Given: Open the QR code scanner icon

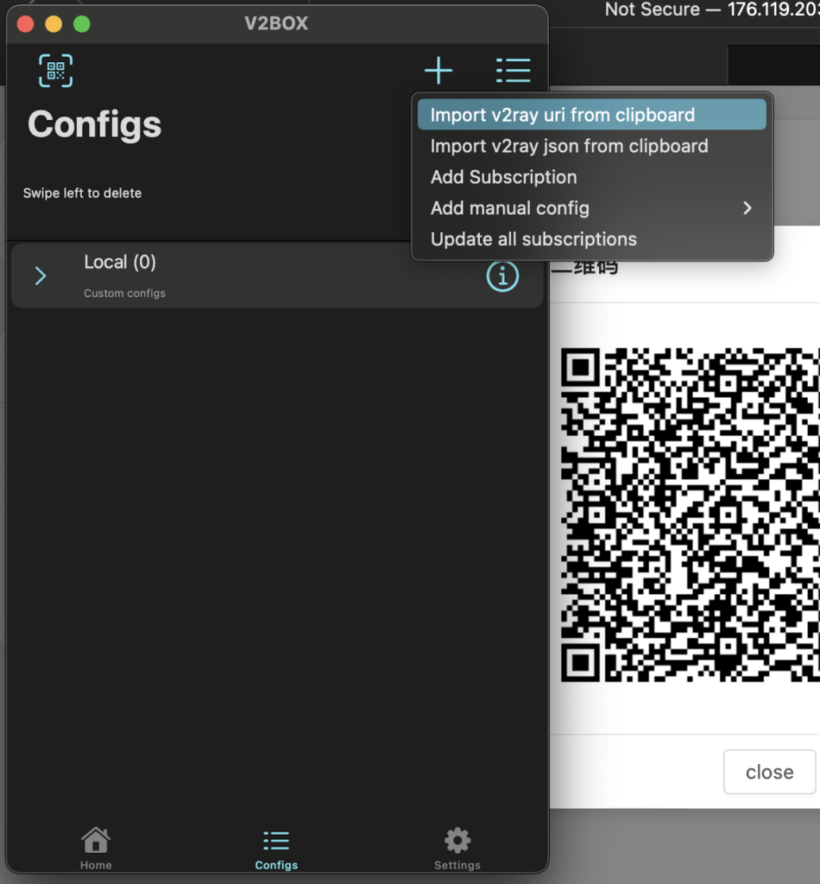Looking at the screenshot, I should coord(55,71).
